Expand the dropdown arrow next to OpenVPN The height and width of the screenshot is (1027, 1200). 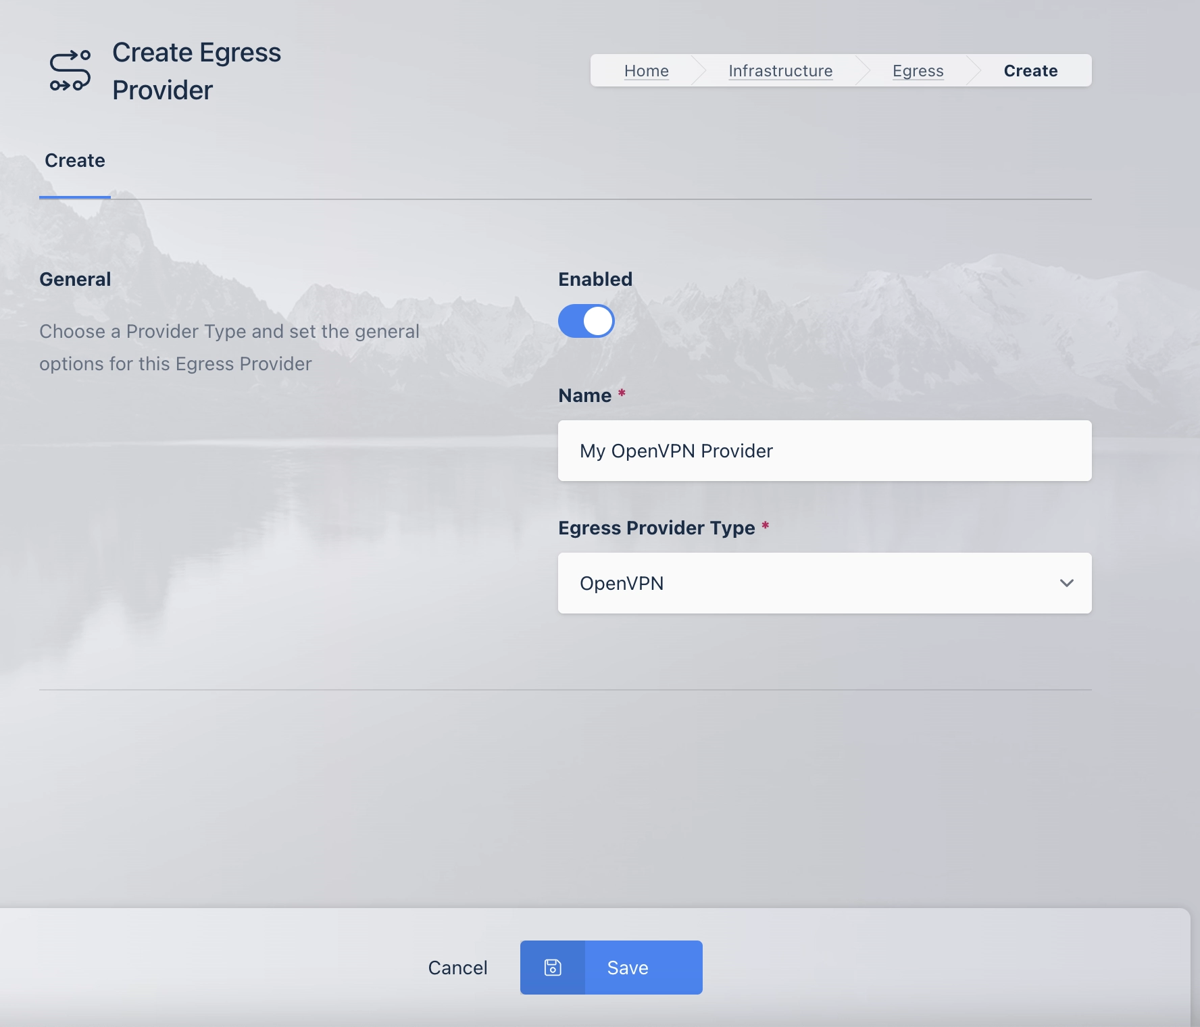click(x=1066, y=583)
